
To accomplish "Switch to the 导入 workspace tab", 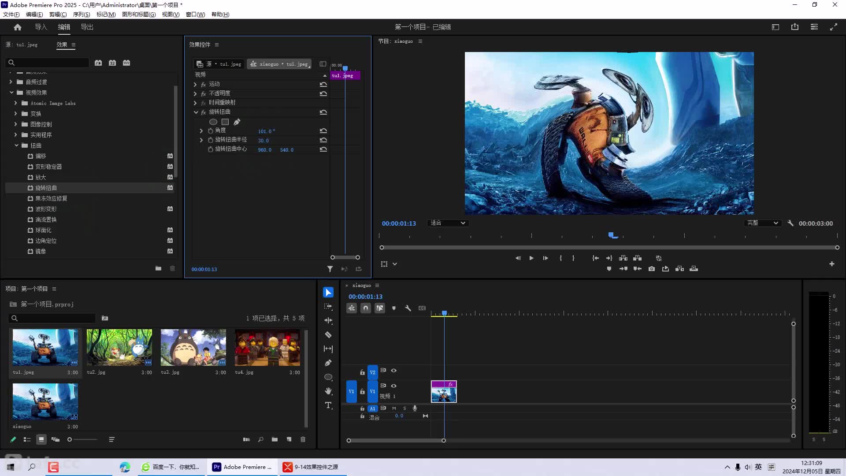I will tap(41, 27).
